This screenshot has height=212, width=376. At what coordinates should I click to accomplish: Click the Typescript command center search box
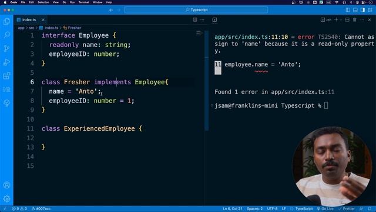[196, 10]
